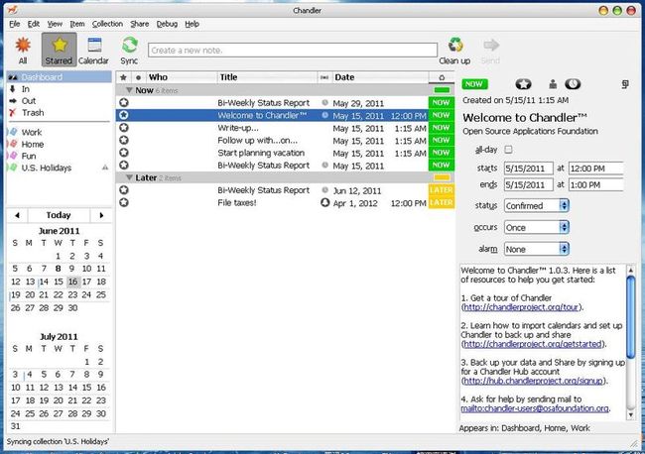Open the status Confirmed dropdown
Viewport: 645px width, 454px height.
tap(537, 205)
